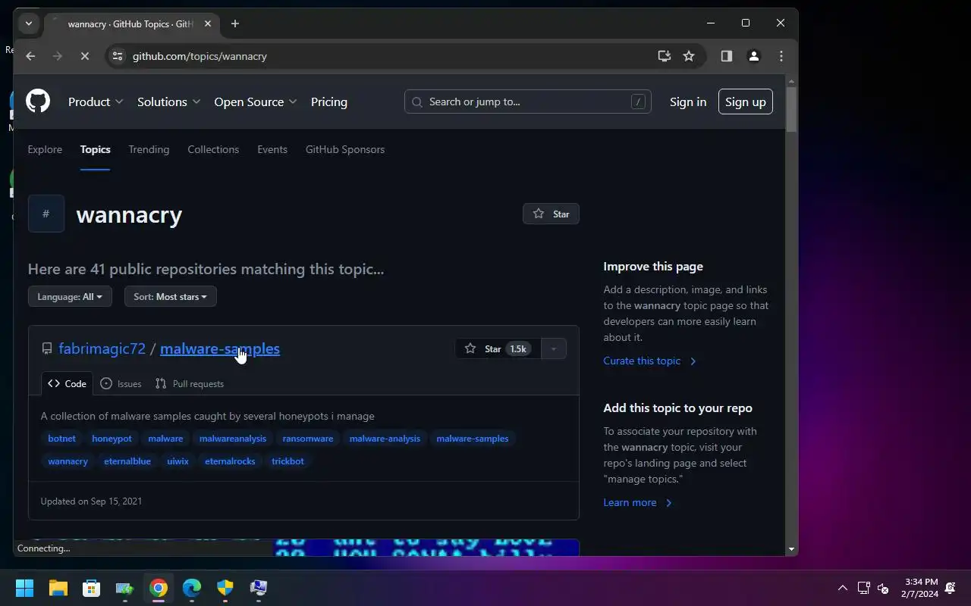971x606 pixels.
Task: Star the malware-samples repository
Action: click(497, 348)
